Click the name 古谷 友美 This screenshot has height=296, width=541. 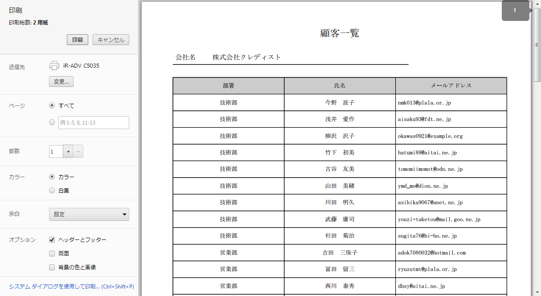(340, 169)
